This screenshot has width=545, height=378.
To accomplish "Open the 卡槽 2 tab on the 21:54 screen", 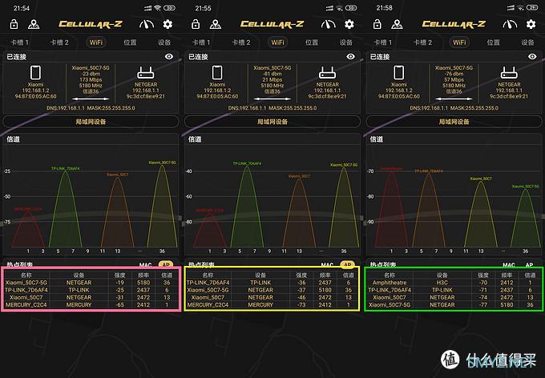I will [59, 42].
